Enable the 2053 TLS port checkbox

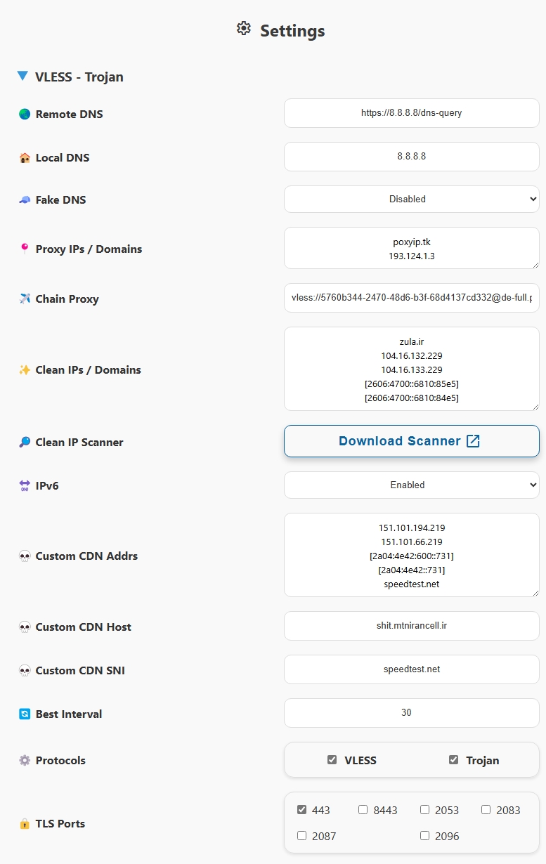[x=424, y=809]
